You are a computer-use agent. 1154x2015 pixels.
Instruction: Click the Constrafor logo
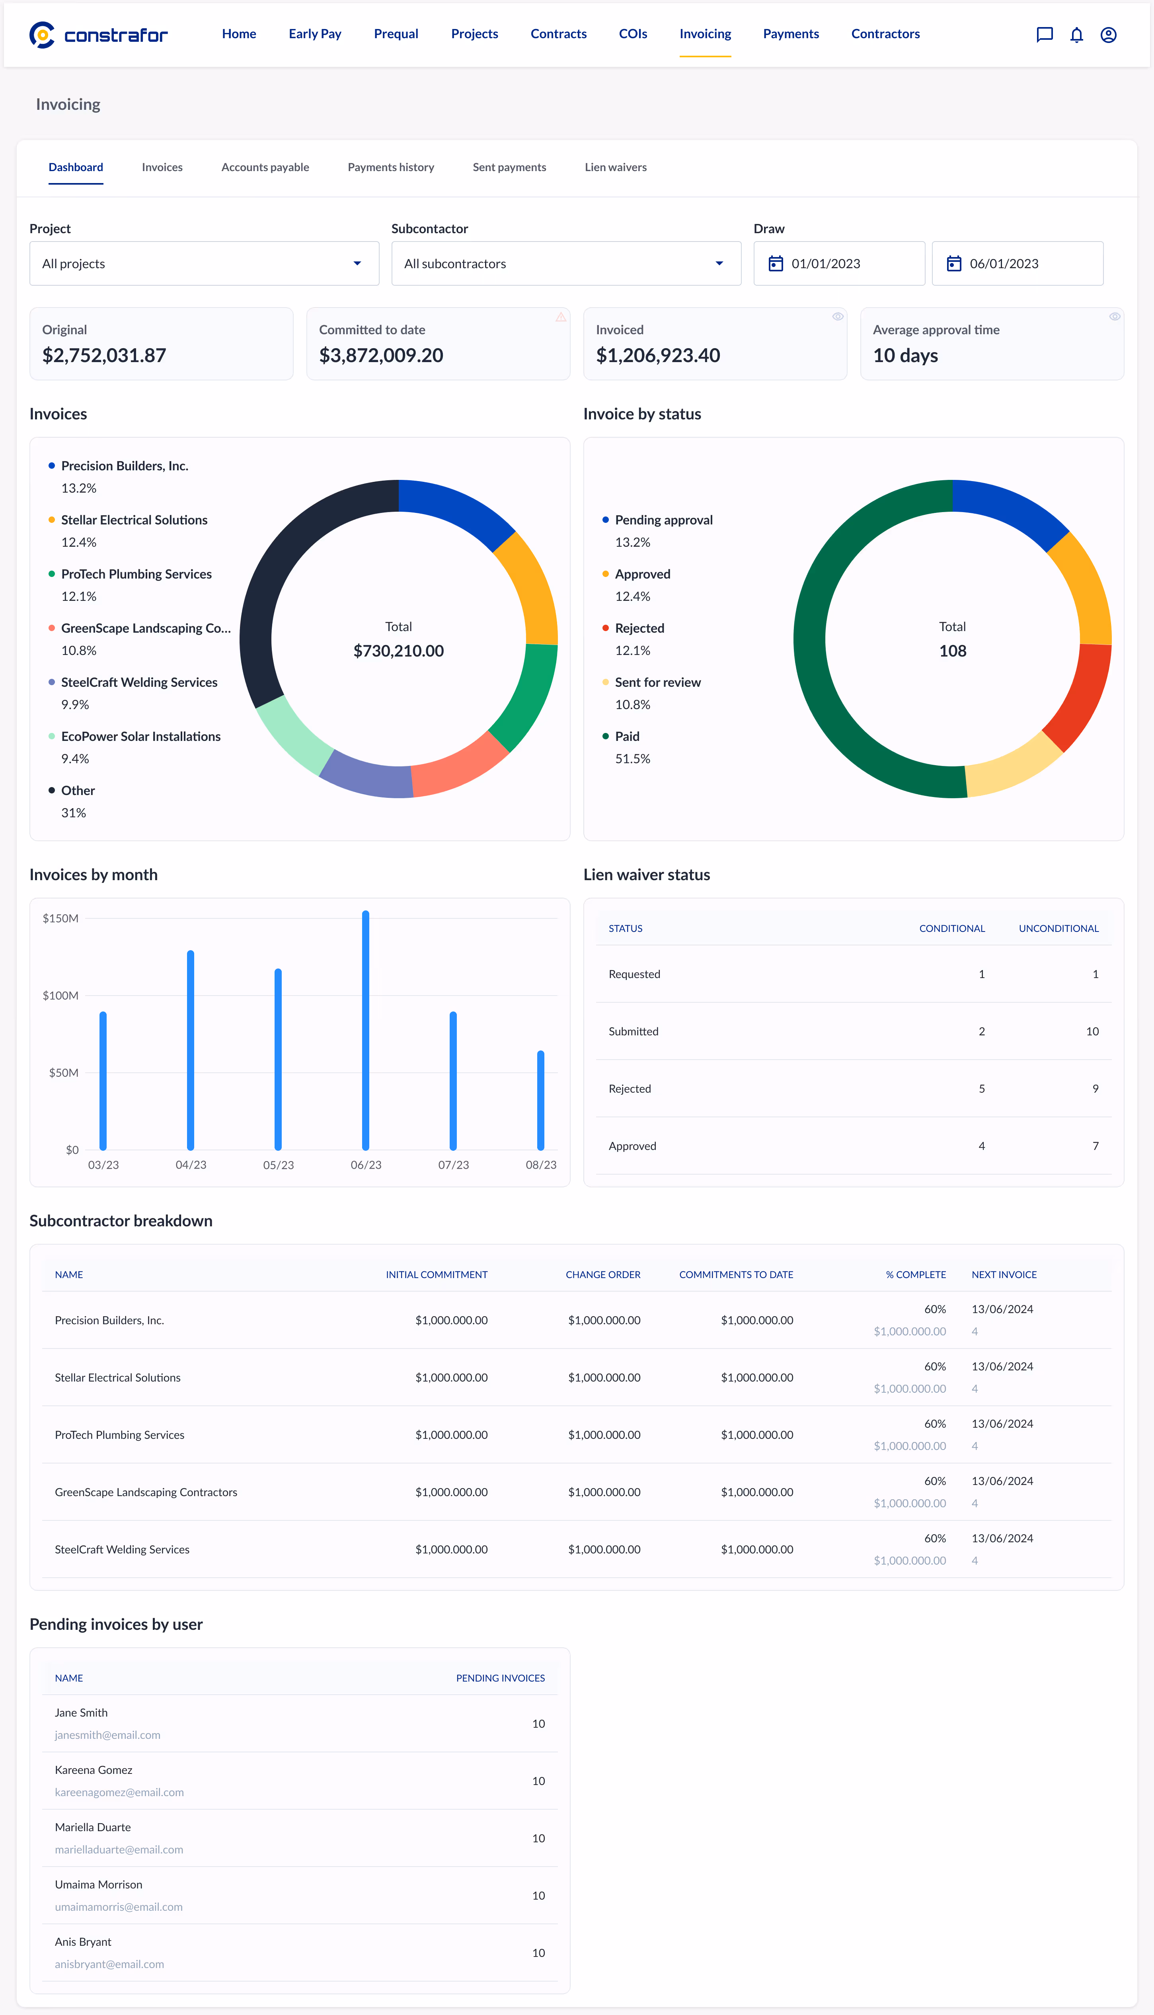pyautogui.click(x=98, y=34)
